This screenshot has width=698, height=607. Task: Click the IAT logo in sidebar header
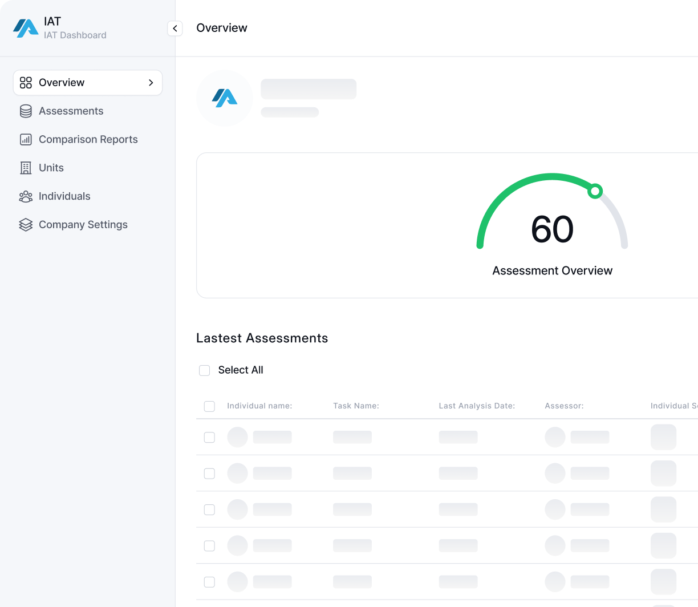(x=26, y=28)
